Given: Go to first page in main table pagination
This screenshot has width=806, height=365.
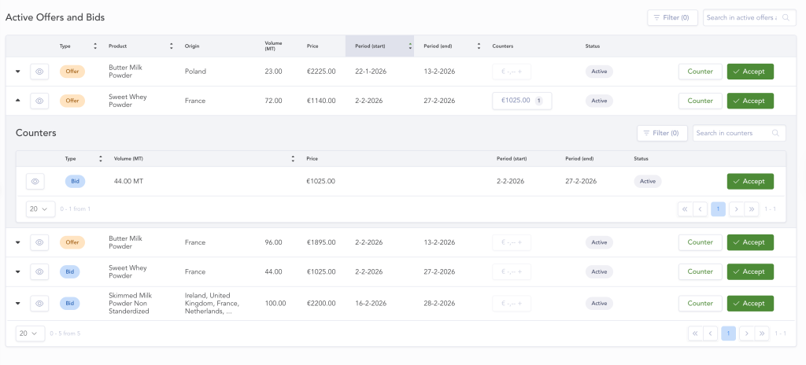Looking at the screenshot, I should [x=695, y=333].
